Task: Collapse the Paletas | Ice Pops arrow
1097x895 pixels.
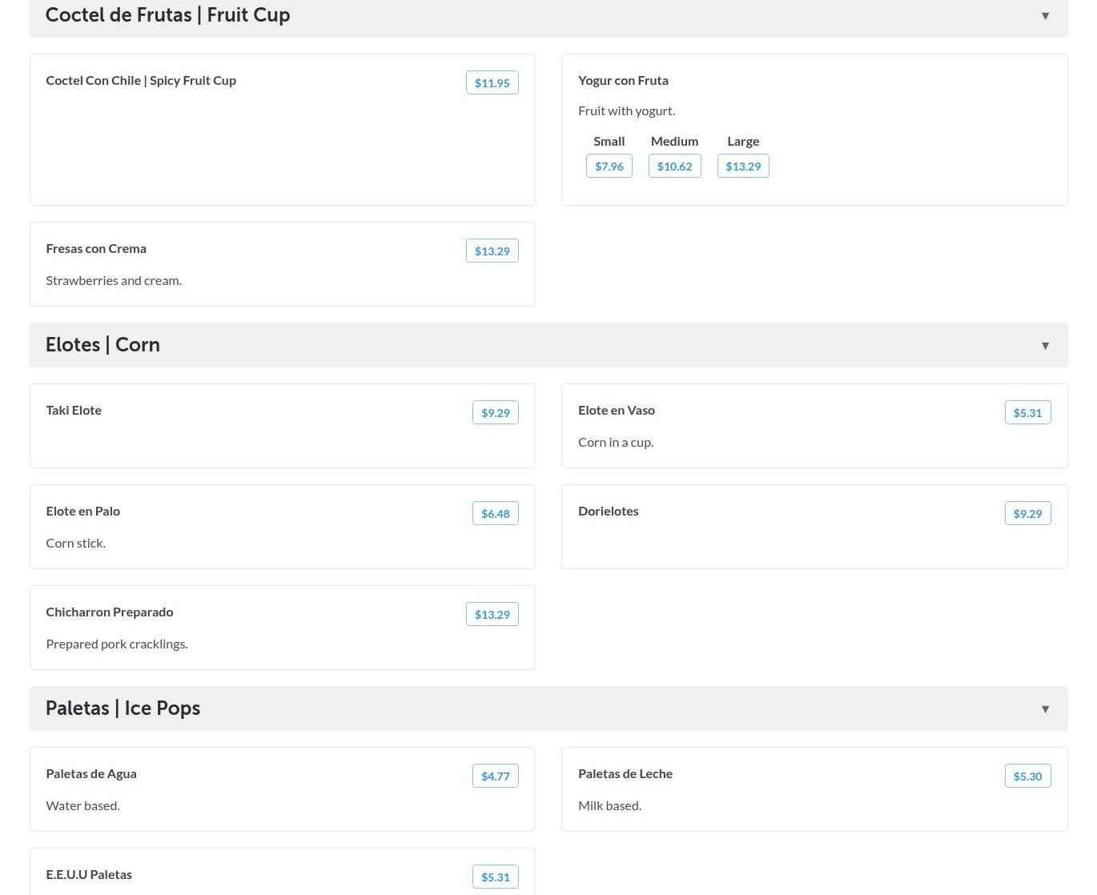Action: [x=1045, y=709]
